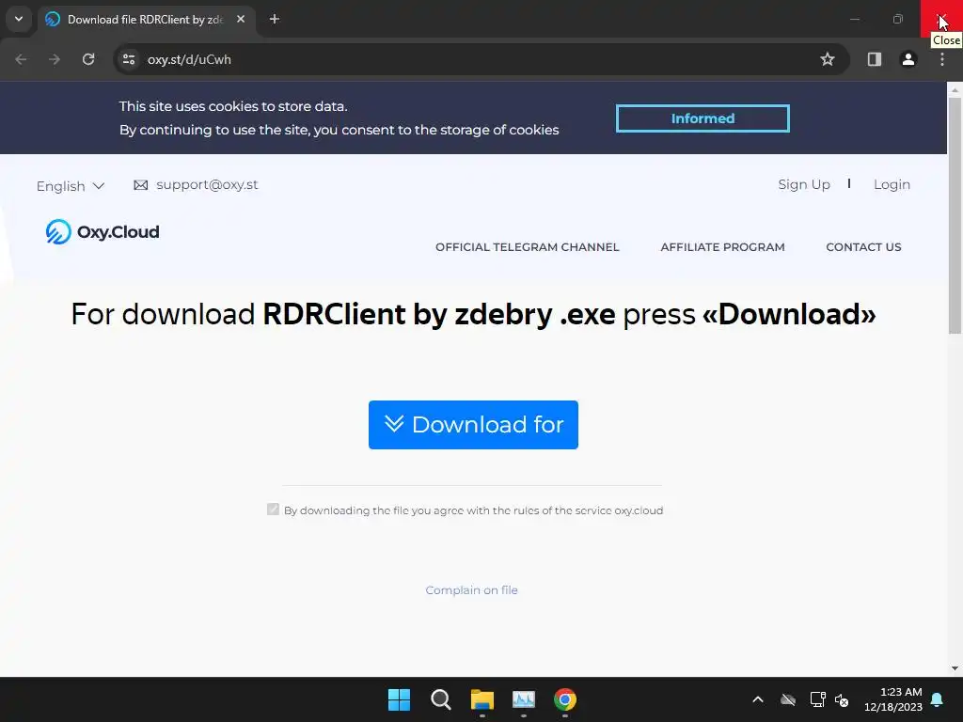Click the page vertical scrollbar thumb

coord(955,215)
